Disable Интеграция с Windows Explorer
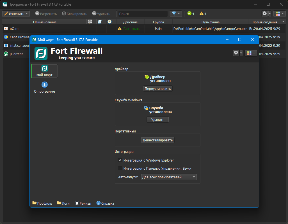The width and height of the screenshot is (288, 224). (x=120, y=160)
